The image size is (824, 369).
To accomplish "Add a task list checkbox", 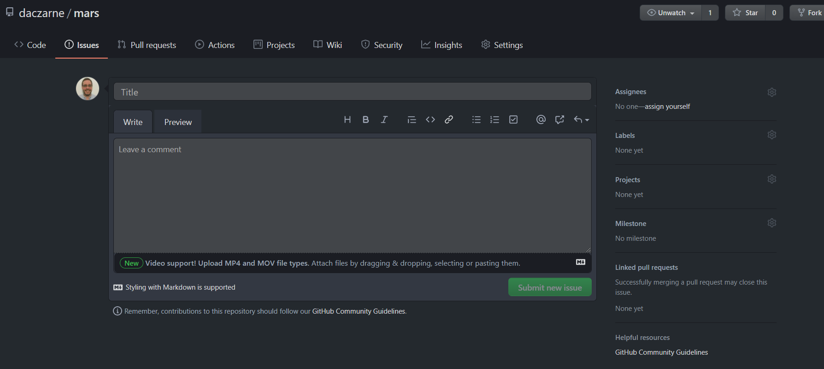I will (513, 120).
